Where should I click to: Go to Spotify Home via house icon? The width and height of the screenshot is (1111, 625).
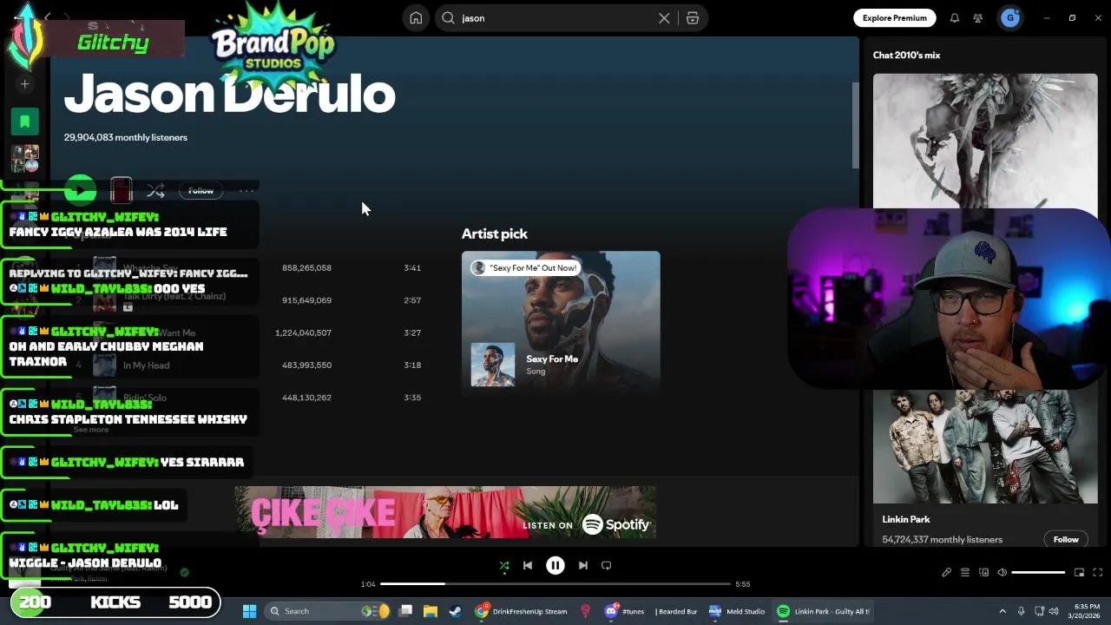[416, 18]
